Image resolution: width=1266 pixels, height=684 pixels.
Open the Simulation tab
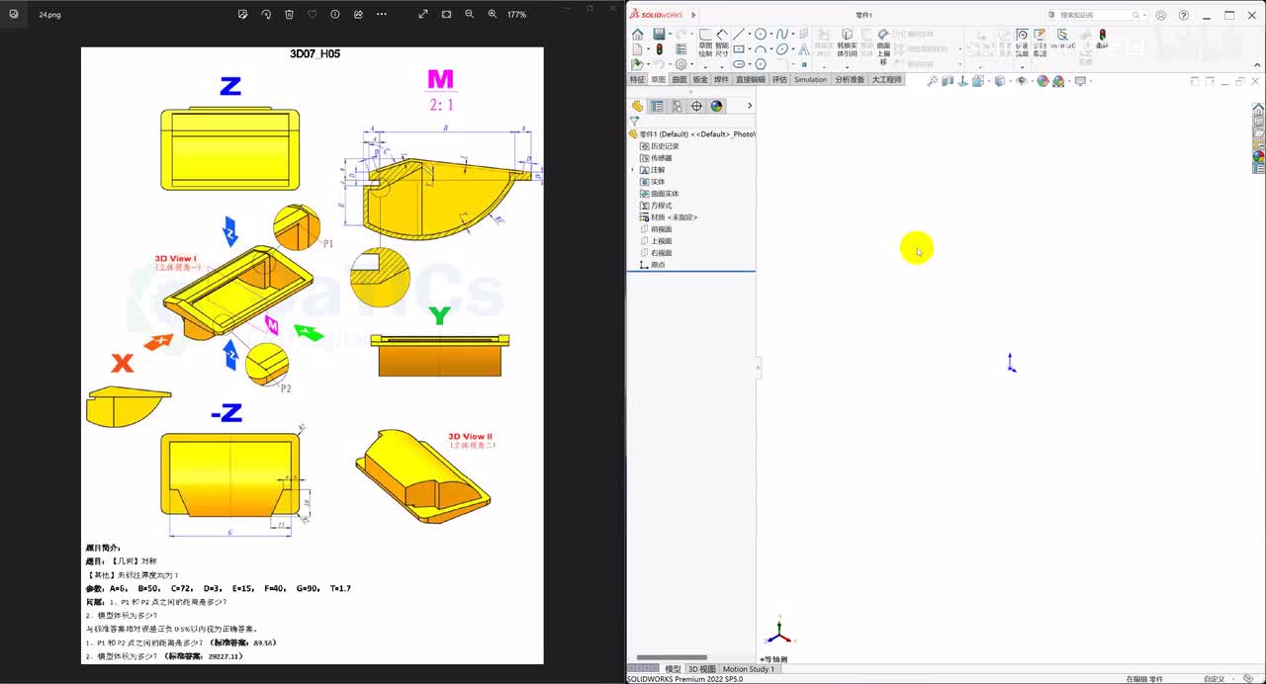[810, 80]
